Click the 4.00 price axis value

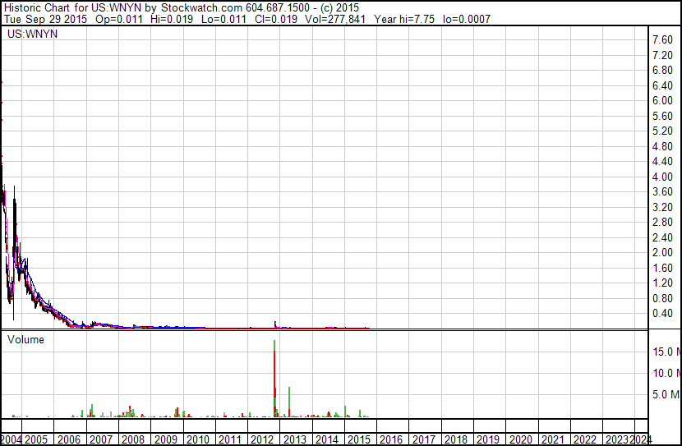click(662, 177)
